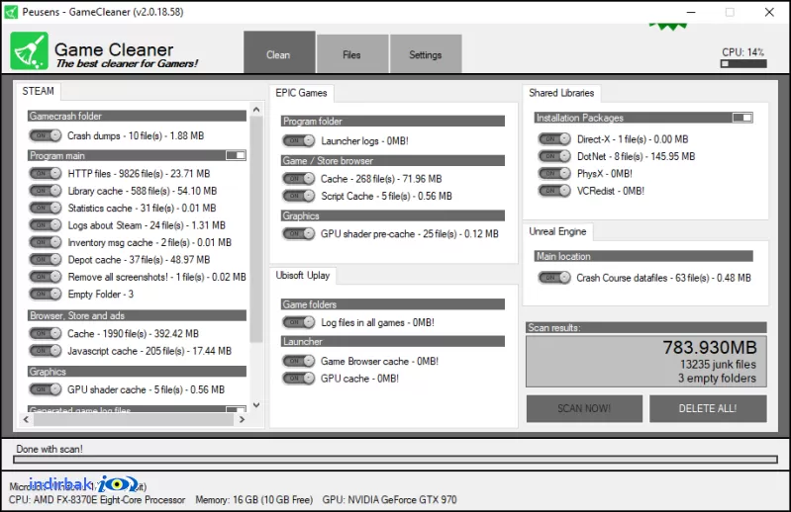
Task: Toggle the Program main group switch
Action: (x=236, y=155)
